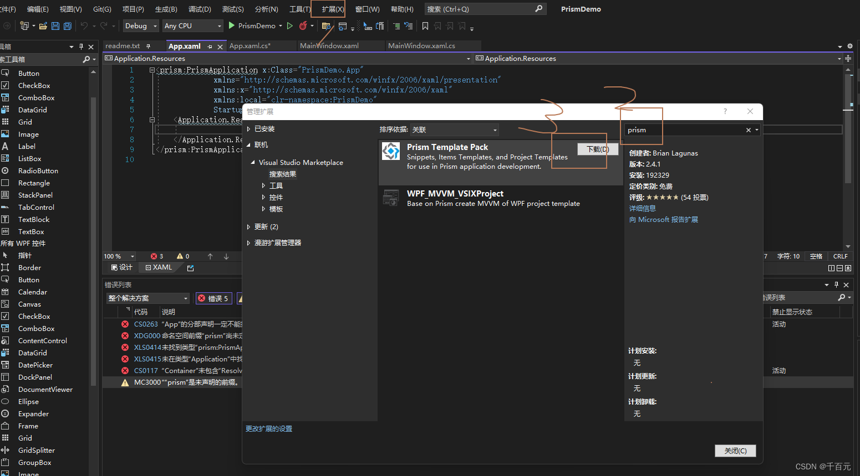Go to previous issue with the up arrow
This screenshot has height=476, width=860.
[210, 256]
